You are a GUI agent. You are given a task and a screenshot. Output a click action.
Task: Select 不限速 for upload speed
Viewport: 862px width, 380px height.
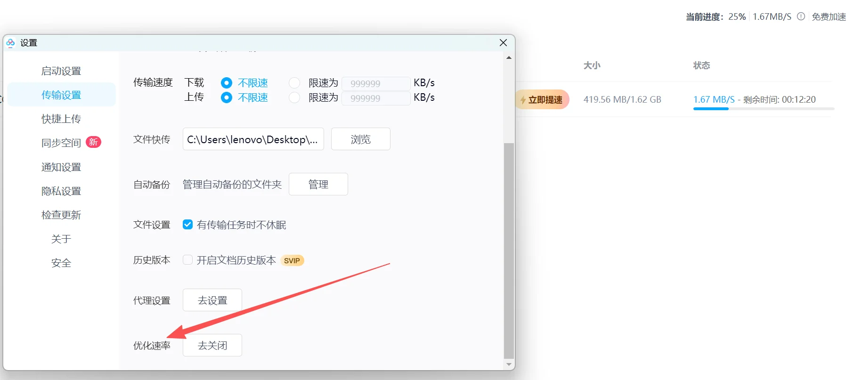tap(227, 97)
